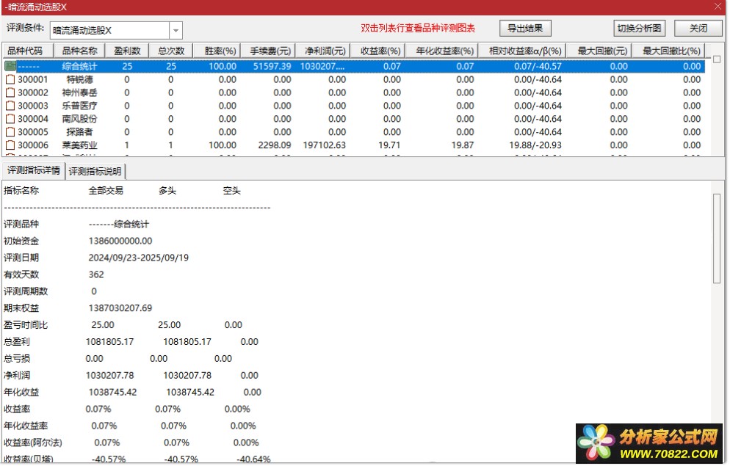Viewport: 730px width, 466px height.
Task: Select the 南风股份 stock name
Action: click(x=79, y=119)
